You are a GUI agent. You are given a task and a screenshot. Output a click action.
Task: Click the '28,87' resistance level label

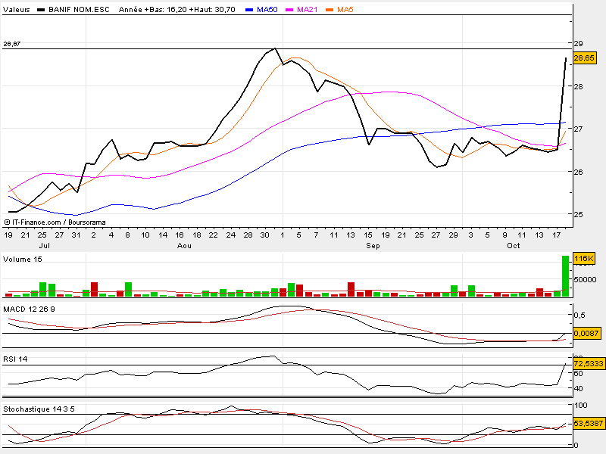click(11, 44)
